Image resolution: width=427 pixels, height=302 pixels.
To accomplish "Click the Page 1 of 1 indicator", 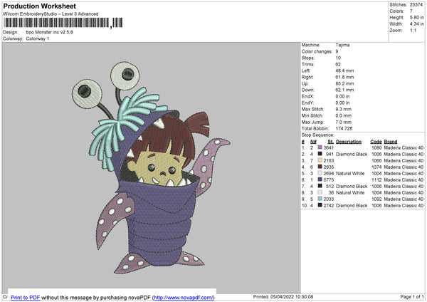I will tap(412, 296).
